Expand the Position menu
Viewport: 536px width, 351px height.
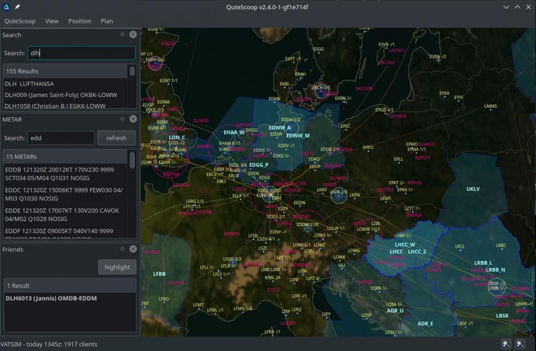(x=79, y=21)
